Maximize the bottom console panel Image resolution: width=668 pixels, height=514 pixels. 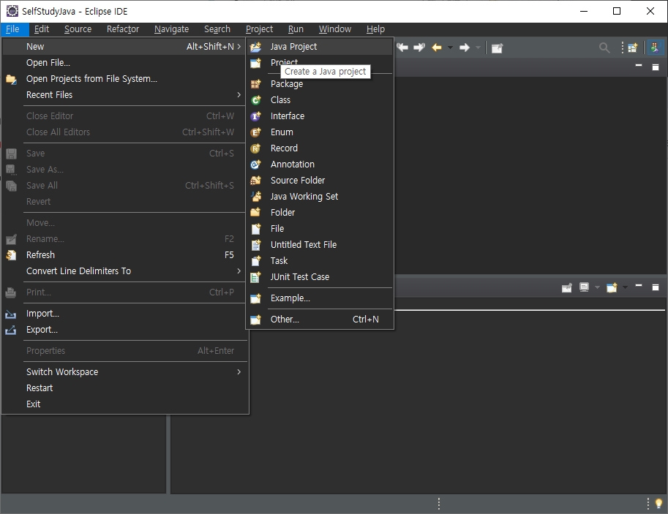tap(656, 287)
